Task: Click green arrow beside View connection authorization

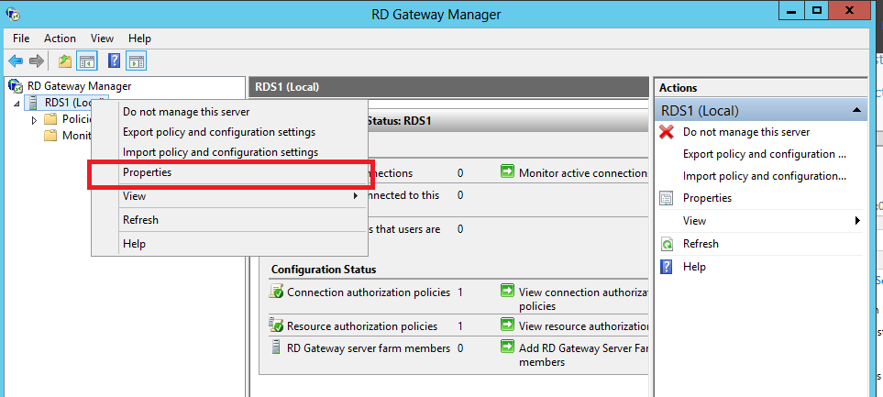Action: (x=507, y=291)
